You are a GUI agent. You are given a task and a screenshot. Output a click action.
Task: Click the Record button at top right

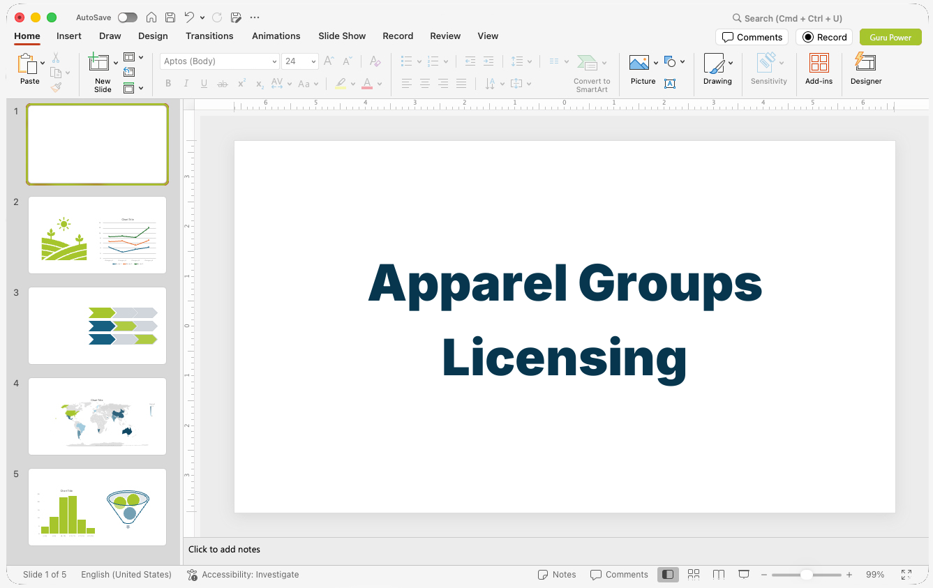[824, 37]
